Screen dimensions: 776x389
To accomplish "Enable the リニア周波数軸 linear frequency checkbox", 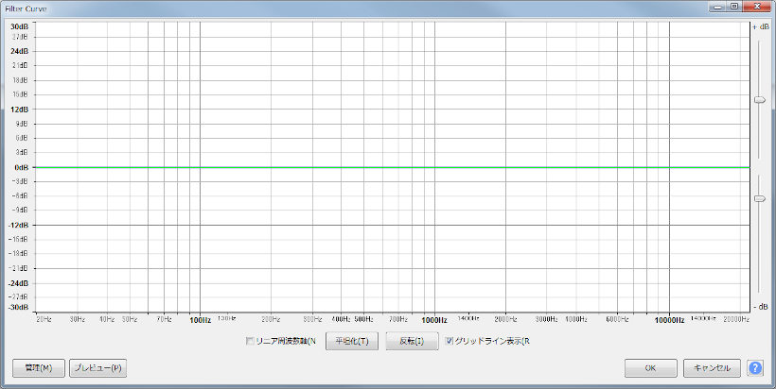I will pyautogui.click(x=251, y=341).
